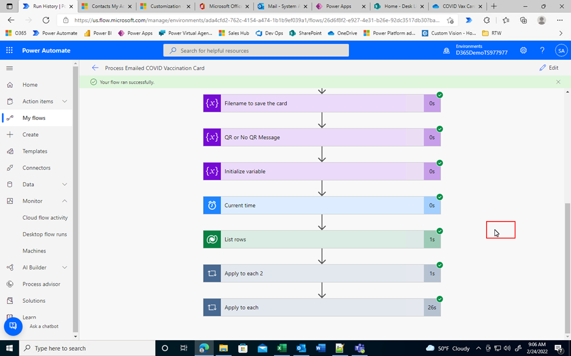
Task: Click the help question mark icon
Action: (x=542, y=50)
